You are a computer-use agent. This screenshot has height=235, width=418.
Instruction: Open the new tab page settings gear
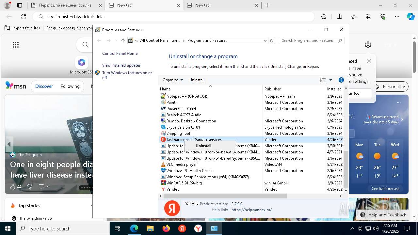point(368,45)
